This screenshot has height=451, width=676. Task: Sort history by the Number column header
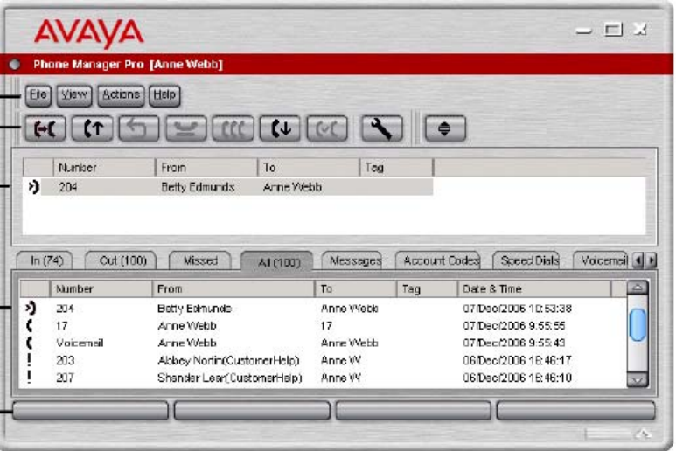click(101, 288)
